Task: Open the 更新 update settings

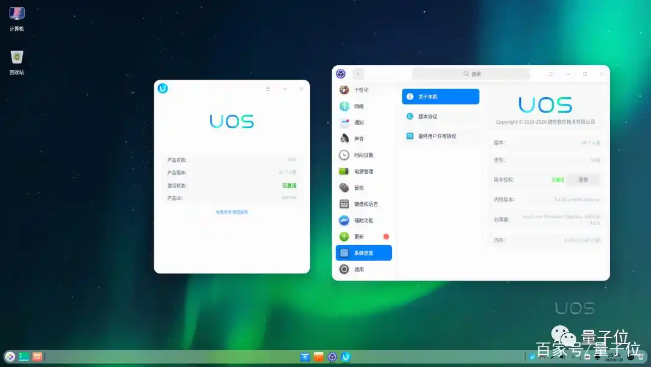Action: click(363, 237)
